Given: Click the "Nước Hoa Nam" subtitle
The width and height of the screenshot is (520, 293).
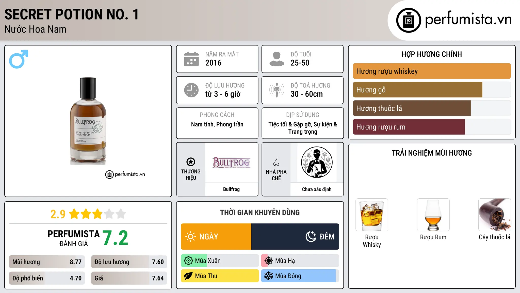Looking at the screenshot, I should pyautogui.click(x=35, y=29).
